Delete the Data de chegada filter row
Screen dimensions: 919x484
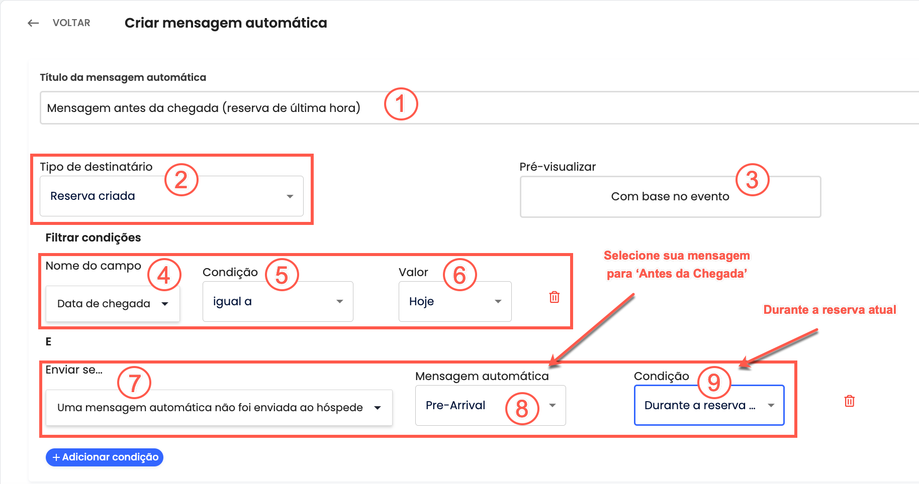pos(555,297)
